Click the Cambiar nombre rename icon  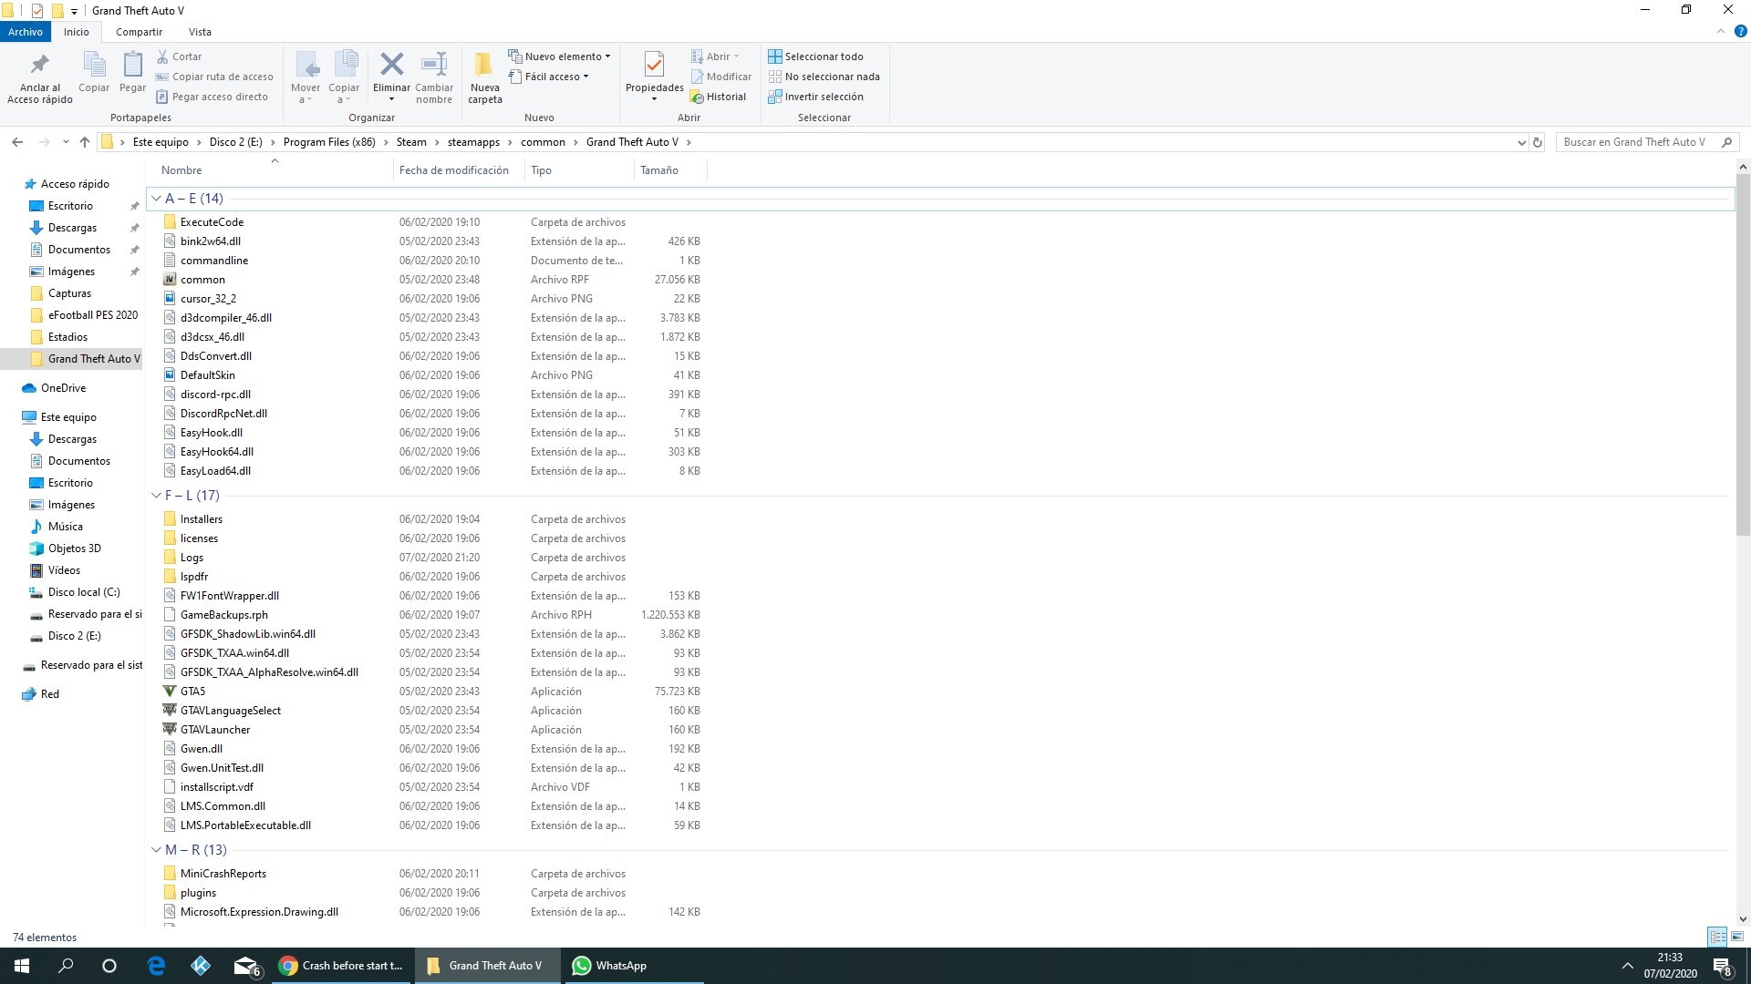(434, 66)
